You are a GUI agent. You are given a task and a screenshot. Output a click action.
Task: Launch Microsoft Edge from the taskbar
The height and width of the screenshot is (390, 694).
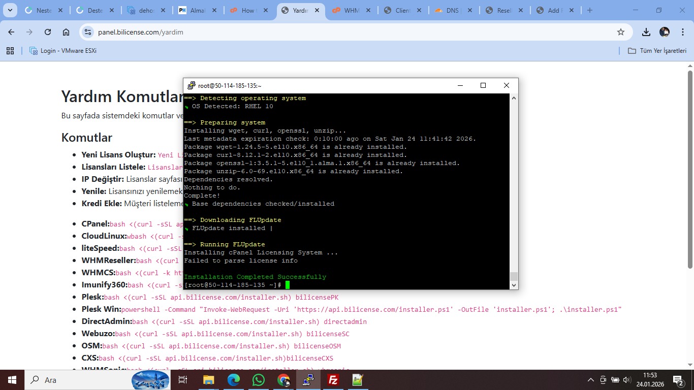[233, 380]
